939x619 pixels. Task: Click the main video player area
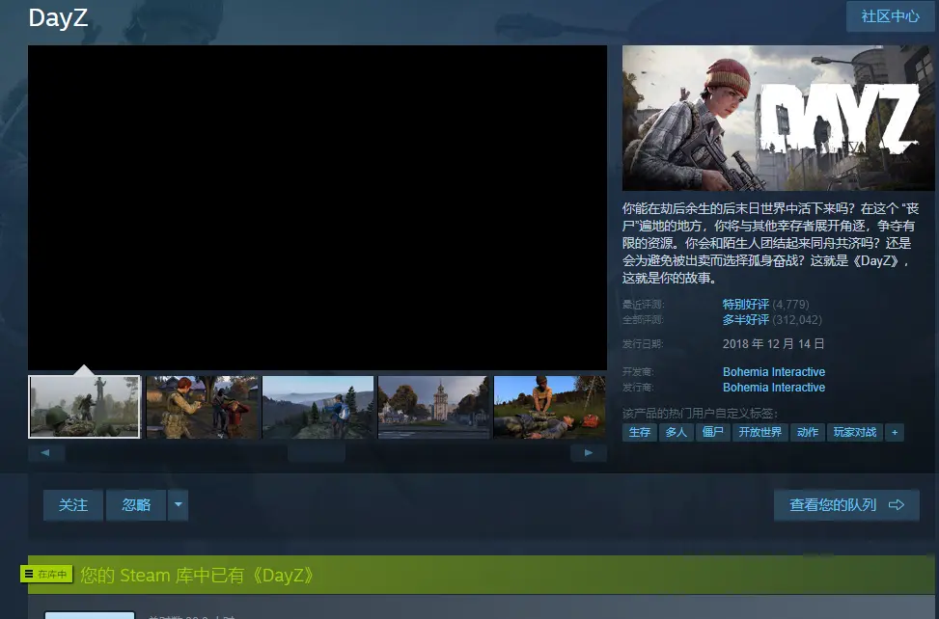point(318,207)
